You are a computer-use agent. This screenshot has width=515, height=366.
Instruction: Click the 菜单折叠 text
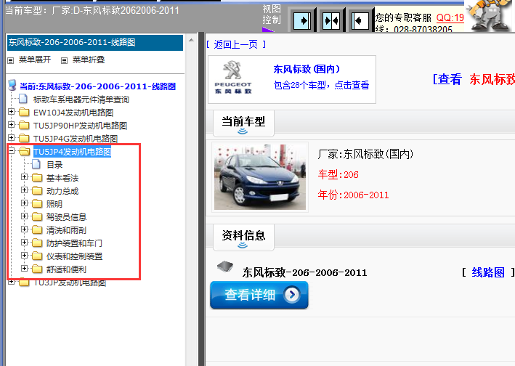point(89,60)
